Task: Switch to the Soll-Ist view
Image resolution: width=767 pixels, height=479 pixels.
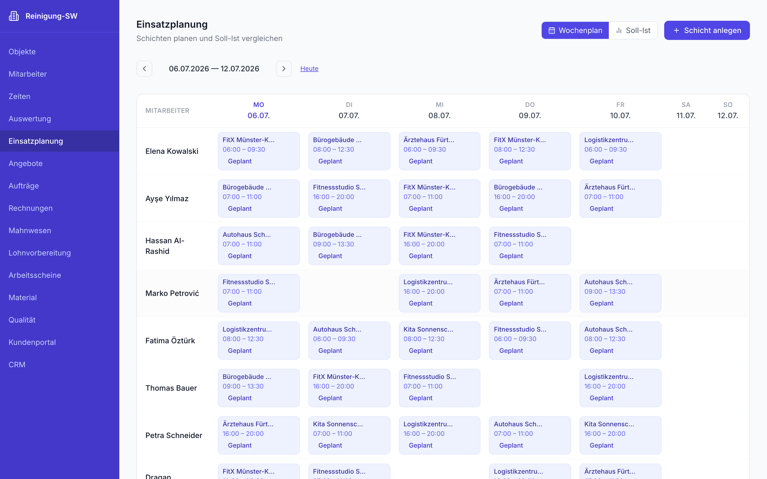Action: point(633,30)
